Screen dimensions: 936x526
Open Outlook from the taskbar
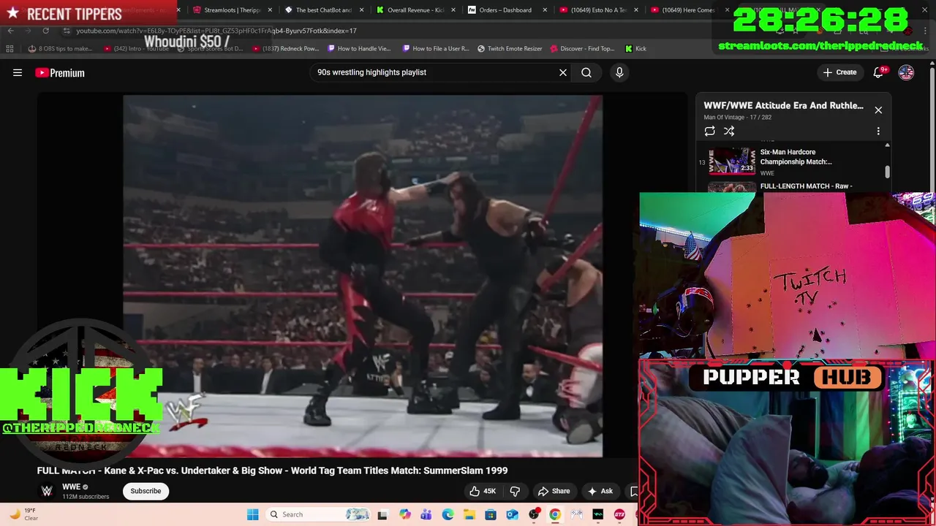tap(512, 514)
